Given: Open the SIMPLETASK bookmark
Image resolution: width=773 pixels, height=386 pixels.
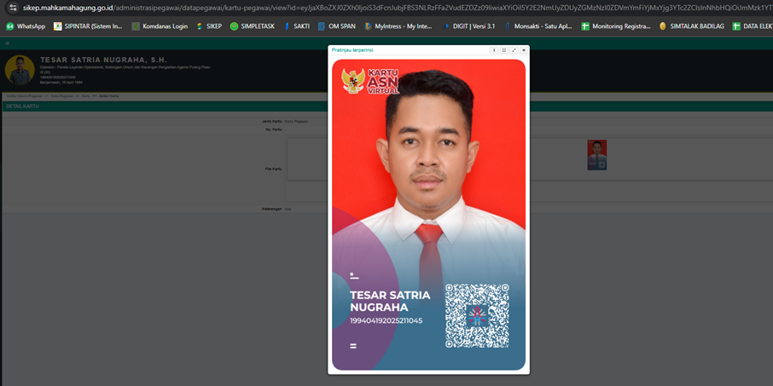Looking at the screenshot, I should pos(252,26).
